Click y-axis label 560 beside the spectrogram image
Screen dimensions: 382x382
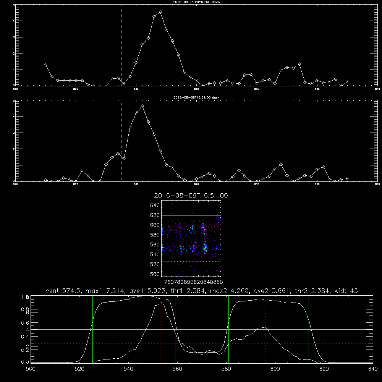(x=155, y=244)
